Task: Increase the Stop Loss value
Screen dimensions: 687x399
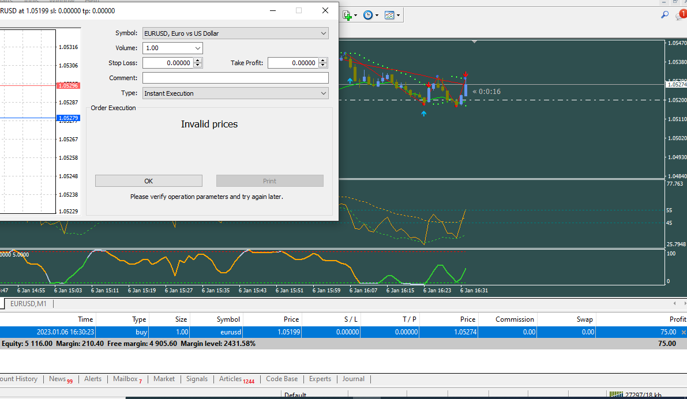Action: [198, 61]
